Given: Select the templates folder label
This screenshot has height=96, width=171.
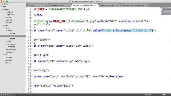Looking at the screenshot, I should 11,44.
